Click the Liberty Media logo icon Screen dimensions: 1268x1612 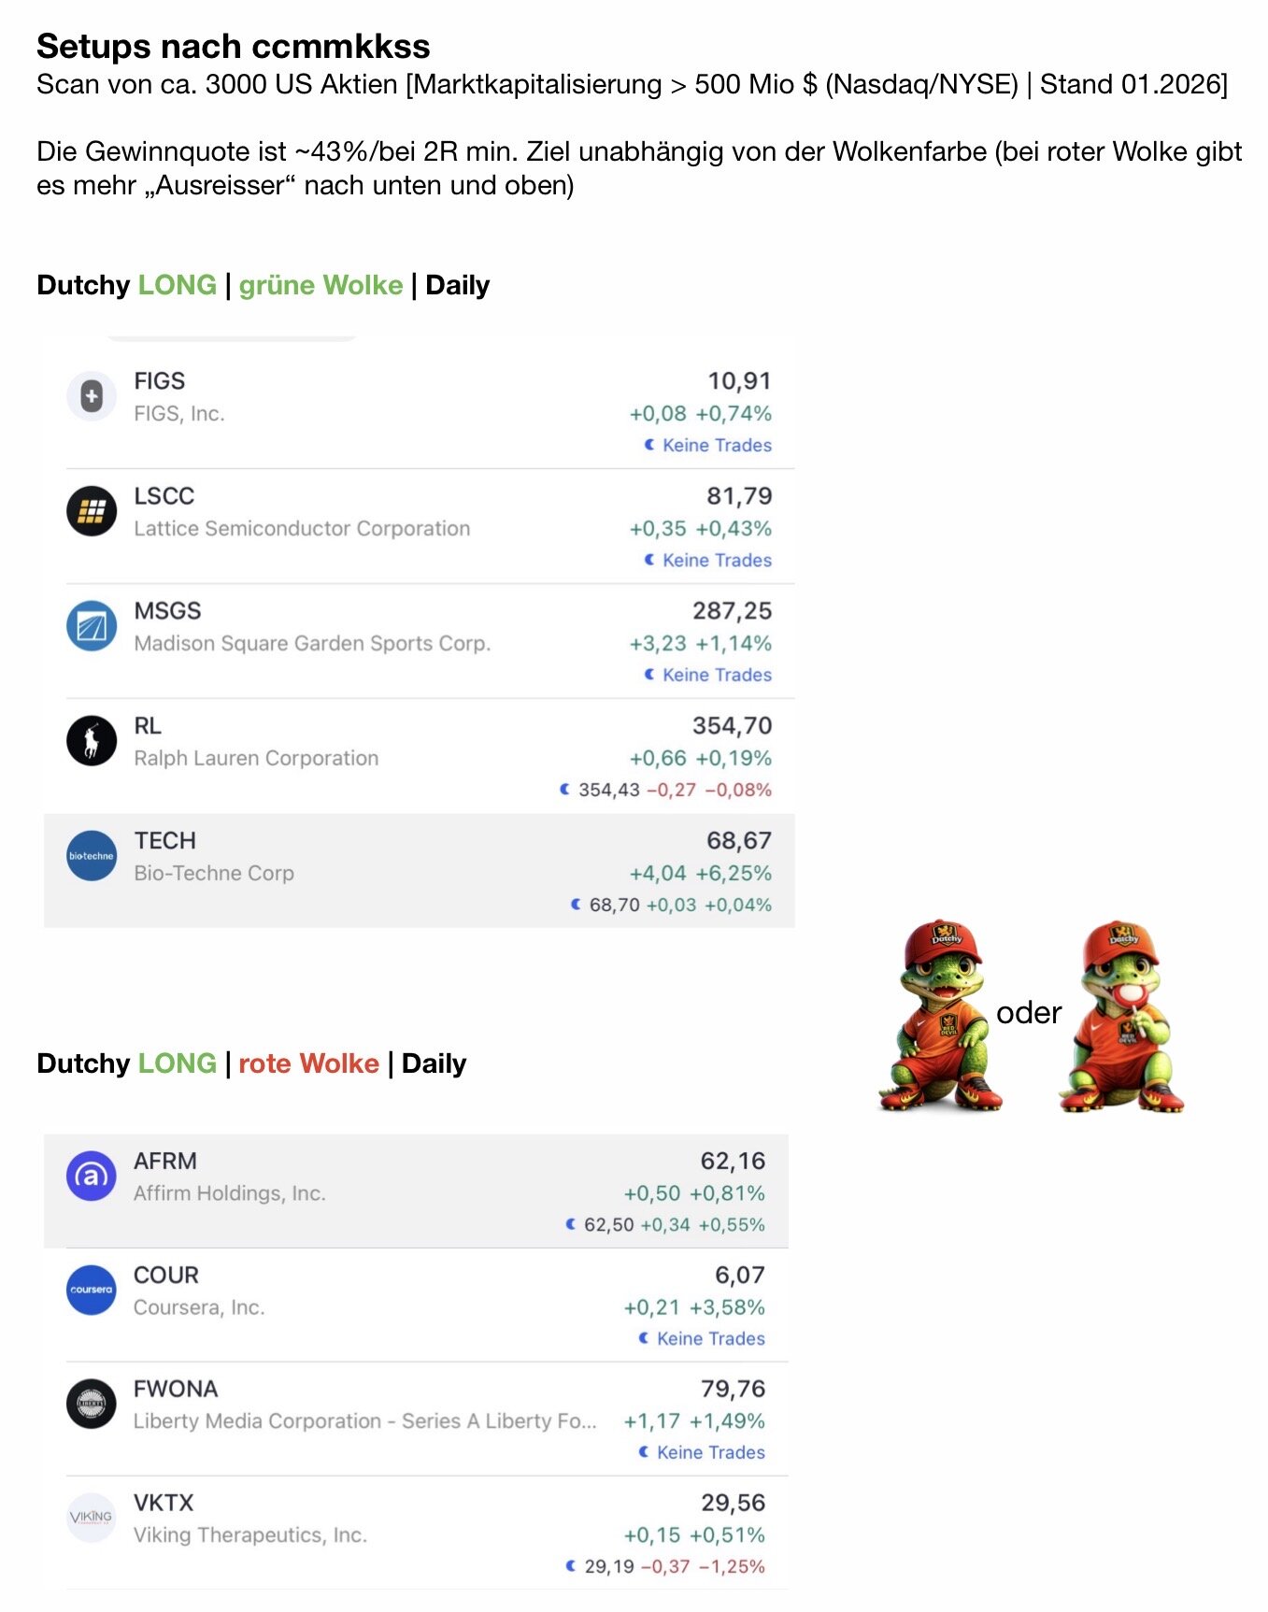coord(92,1404)
